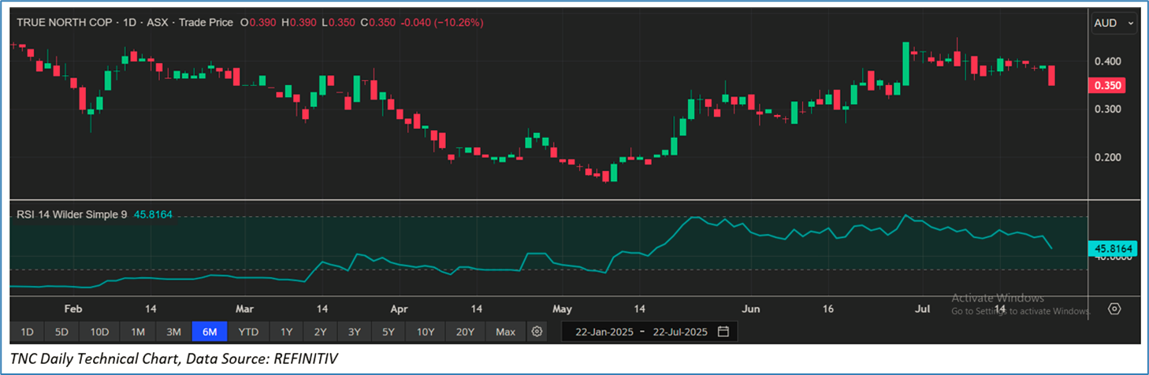Show the Max time range
Image resolution: width=1149 pixels, height=375 pixels.
pos(505,332)
